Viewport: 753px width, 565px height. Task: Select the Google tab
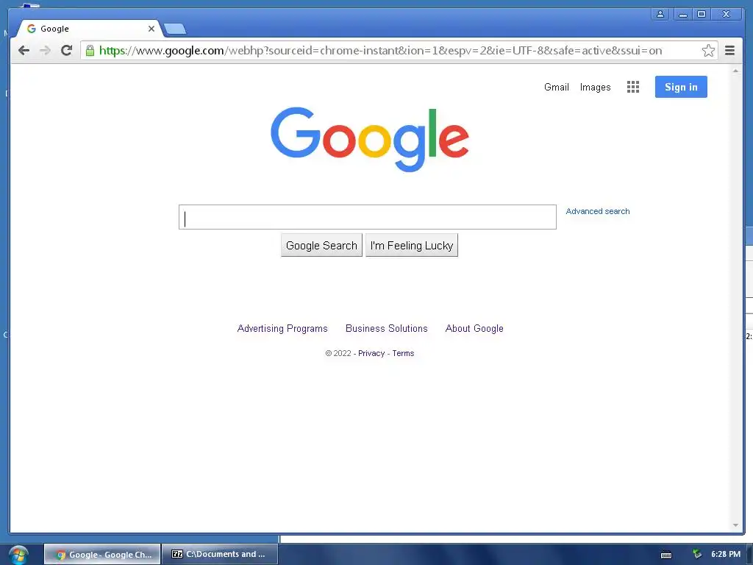click(89, 29)
